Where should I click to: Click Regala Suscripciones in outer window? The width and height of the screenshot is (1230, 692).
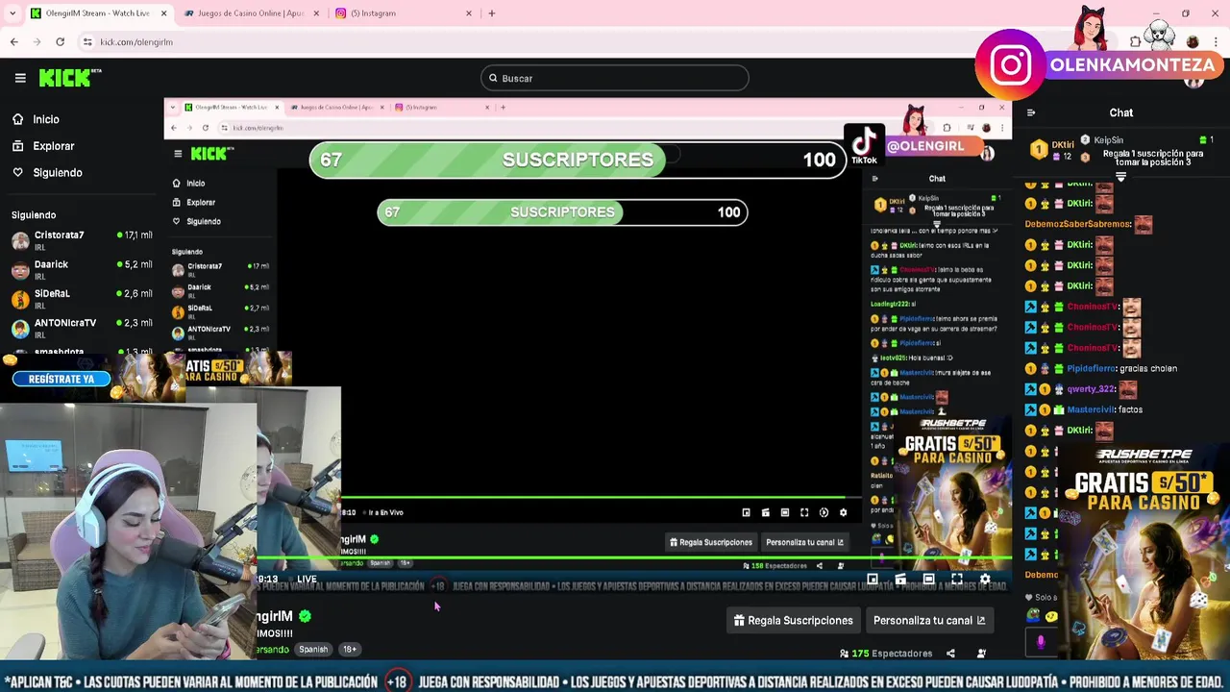793,621
